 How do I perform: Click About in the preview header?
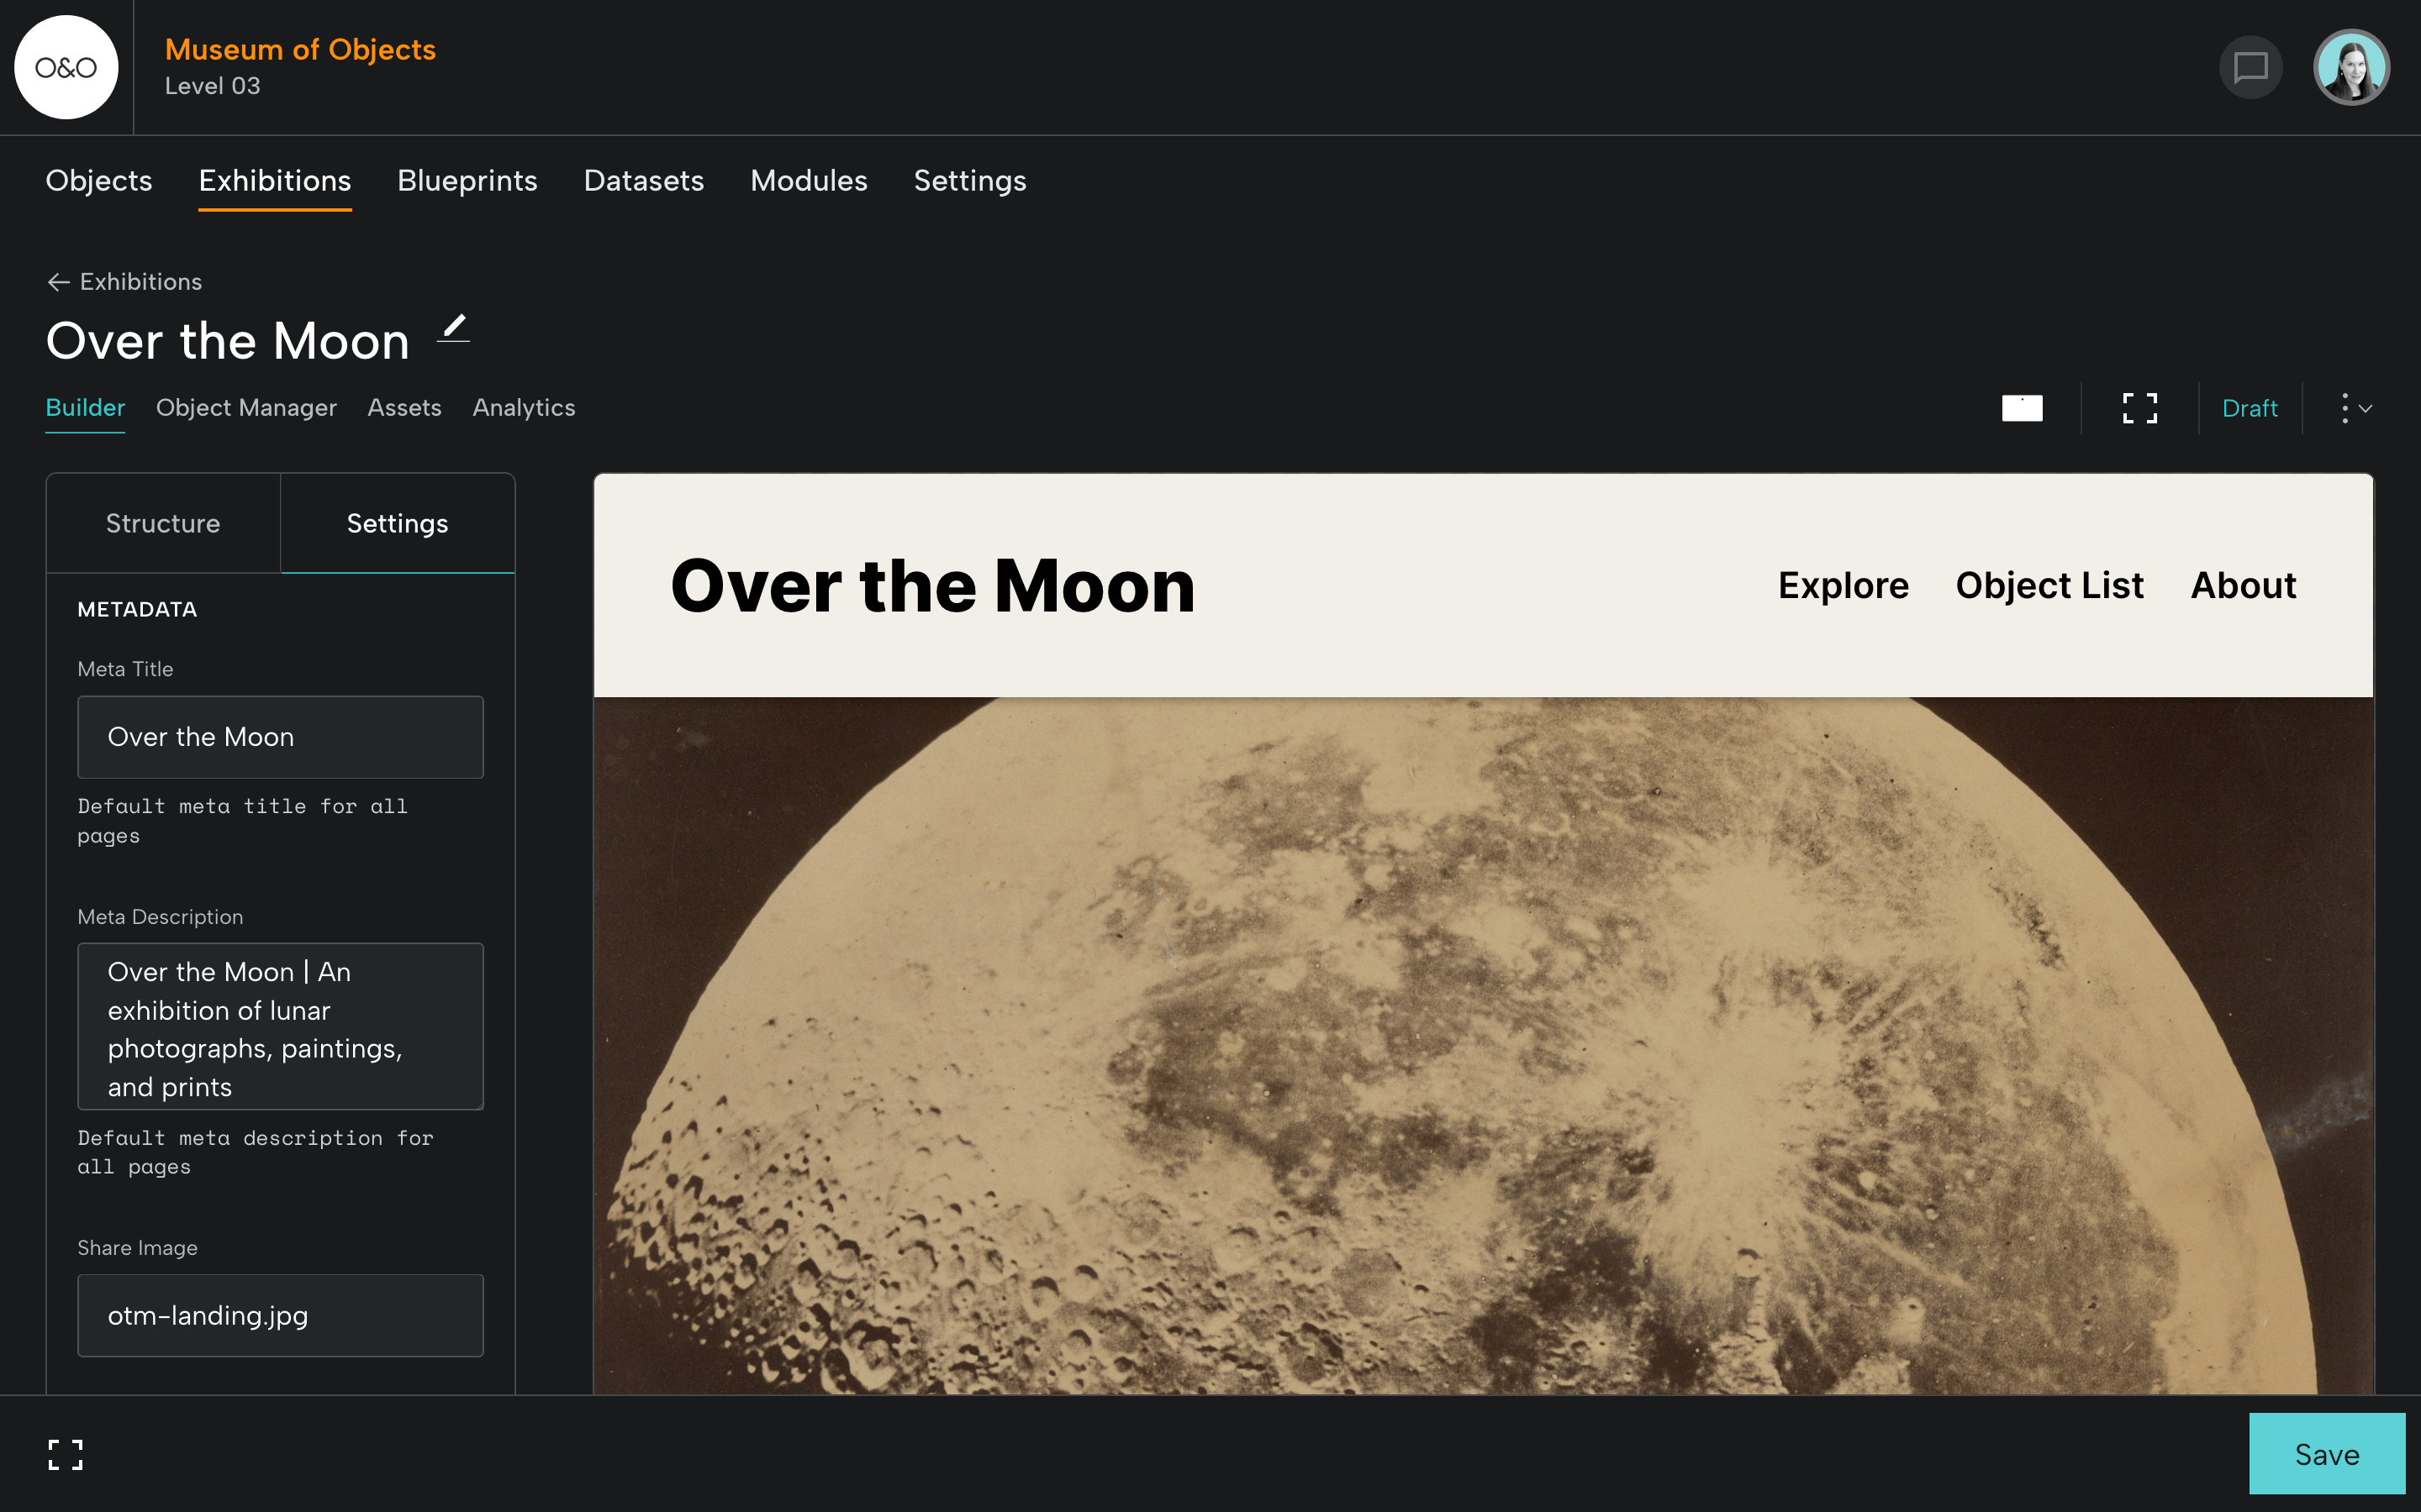pos(2244,585)
